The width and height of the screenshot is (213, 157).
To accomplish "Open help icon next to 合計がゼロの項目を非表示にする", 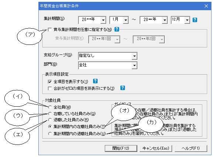I will pyautogui.click(x=123, y=88).
